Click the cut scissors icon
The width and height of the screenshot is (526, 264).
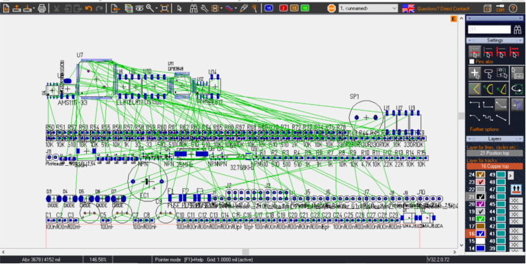[56, 8]
